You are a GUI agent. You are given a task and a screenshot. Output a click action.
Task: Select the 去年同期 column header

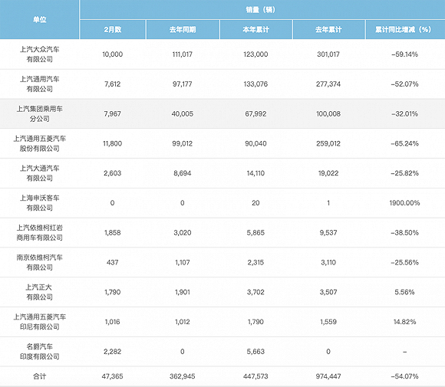click(x=183, y=29)
